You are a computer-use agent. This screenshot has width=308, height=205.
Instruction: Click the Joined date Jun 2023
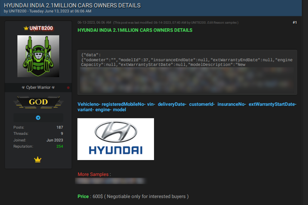[x=55, y=140]
